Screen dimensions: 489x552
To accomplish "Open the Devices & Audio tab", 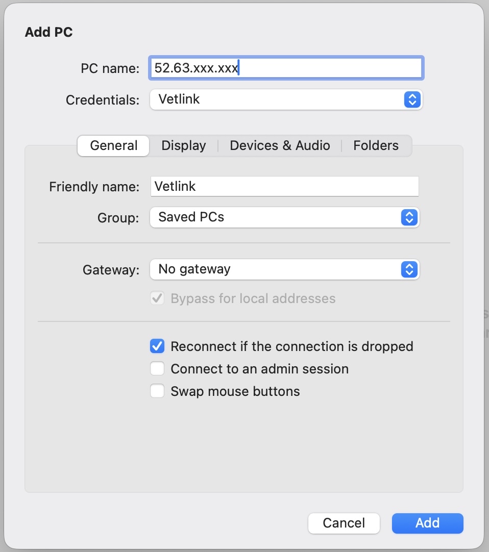I will point(280,145).
